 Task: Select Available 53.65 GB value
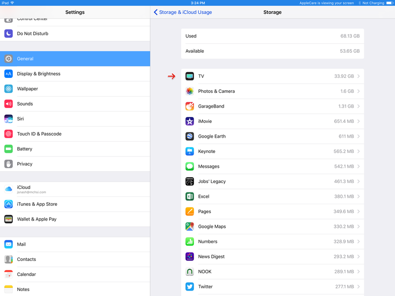click(350, 51)
